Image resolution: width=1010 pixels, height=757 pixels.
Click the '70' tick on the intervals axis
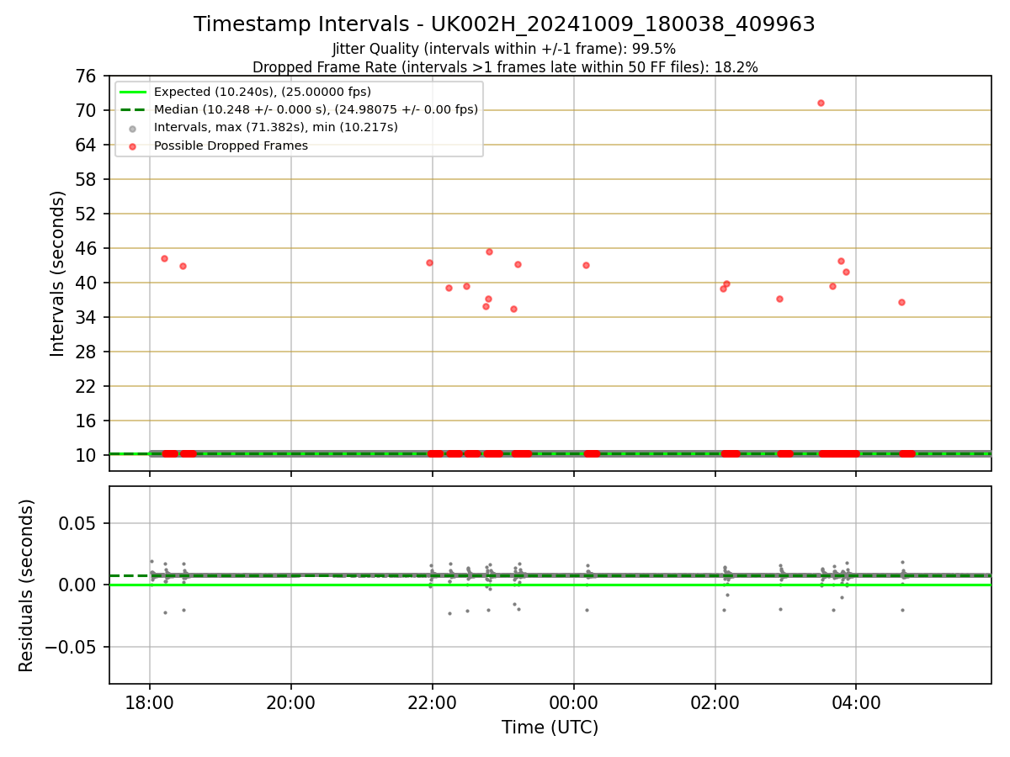click(88, 110)
